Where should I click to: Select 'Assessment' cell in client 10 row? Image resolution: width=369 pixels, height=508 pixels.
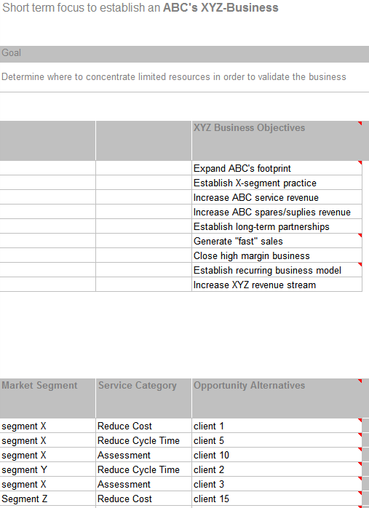(143, 455)
